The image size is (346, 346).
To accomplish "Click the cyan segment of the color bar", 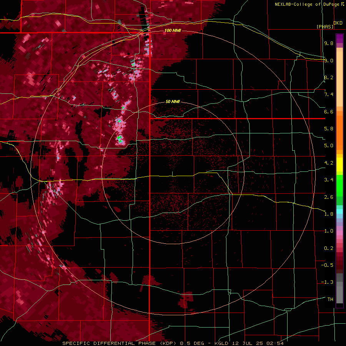I will click(x=339, y=211).
